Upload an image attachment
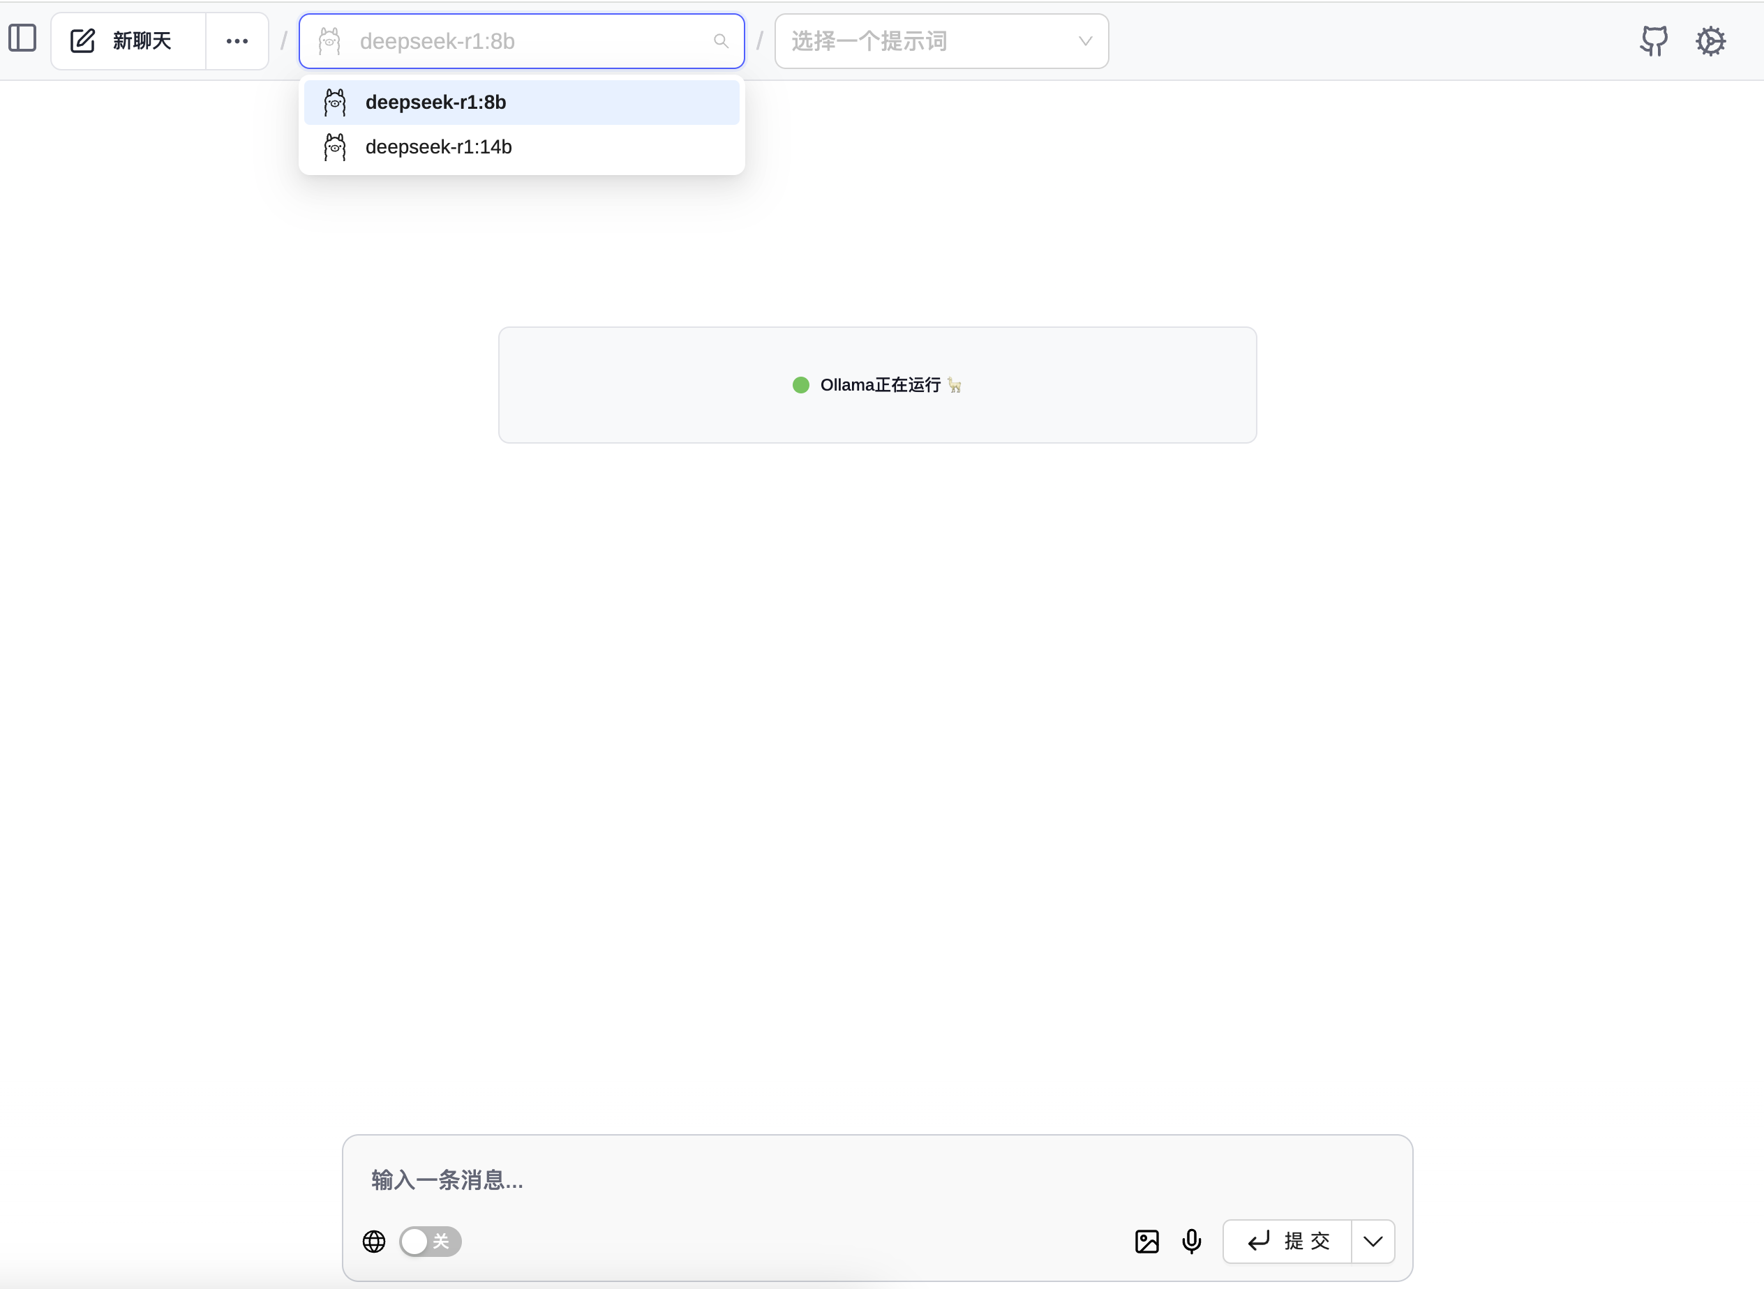The height and width of the screenshot is (1289, 1764). [x=1146, y=1242]
